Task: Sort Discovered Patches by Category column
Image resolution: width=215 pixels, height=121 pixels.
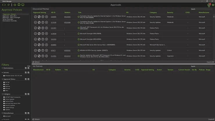Action: point(153,13)
